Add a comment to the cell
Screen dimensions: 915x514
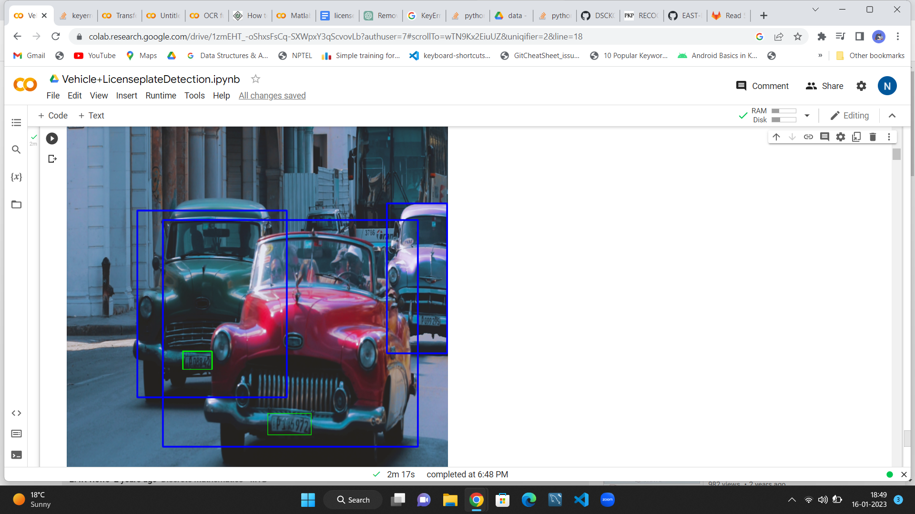(824, 137)
